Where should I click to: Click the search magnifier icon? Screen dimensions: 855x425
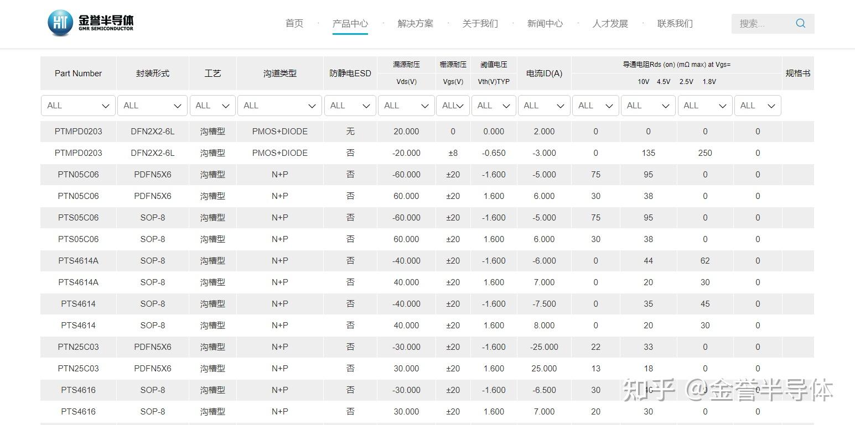point(800,23)
